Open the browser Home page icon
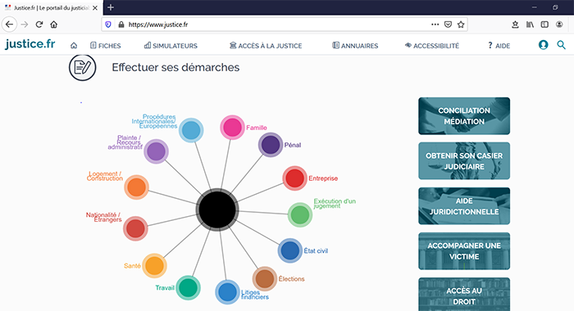574x311 pixels. 54,25
